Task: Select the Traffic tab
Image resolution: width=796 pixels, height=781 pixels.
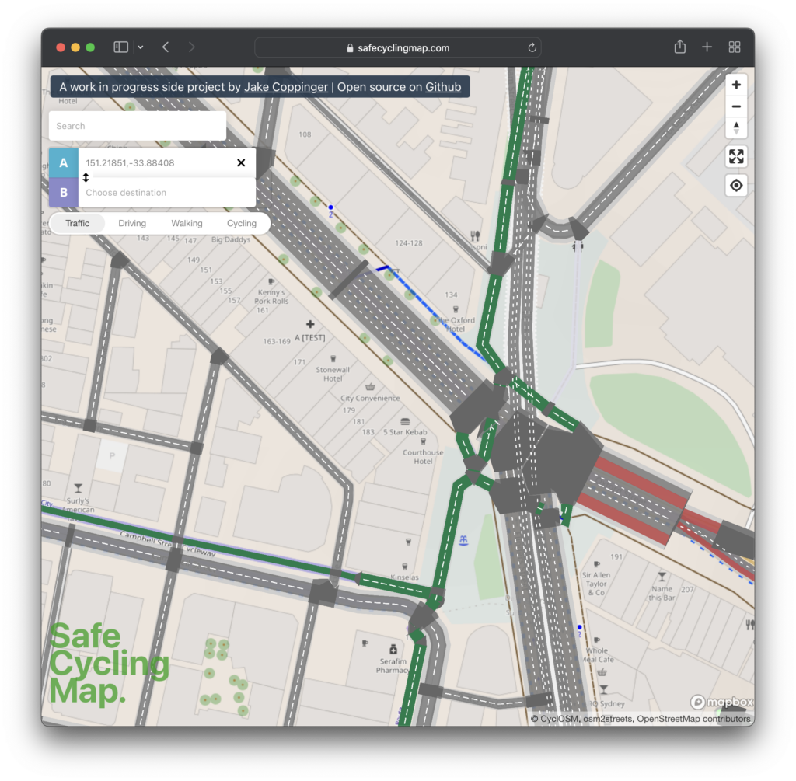Action: click(77, 223)
